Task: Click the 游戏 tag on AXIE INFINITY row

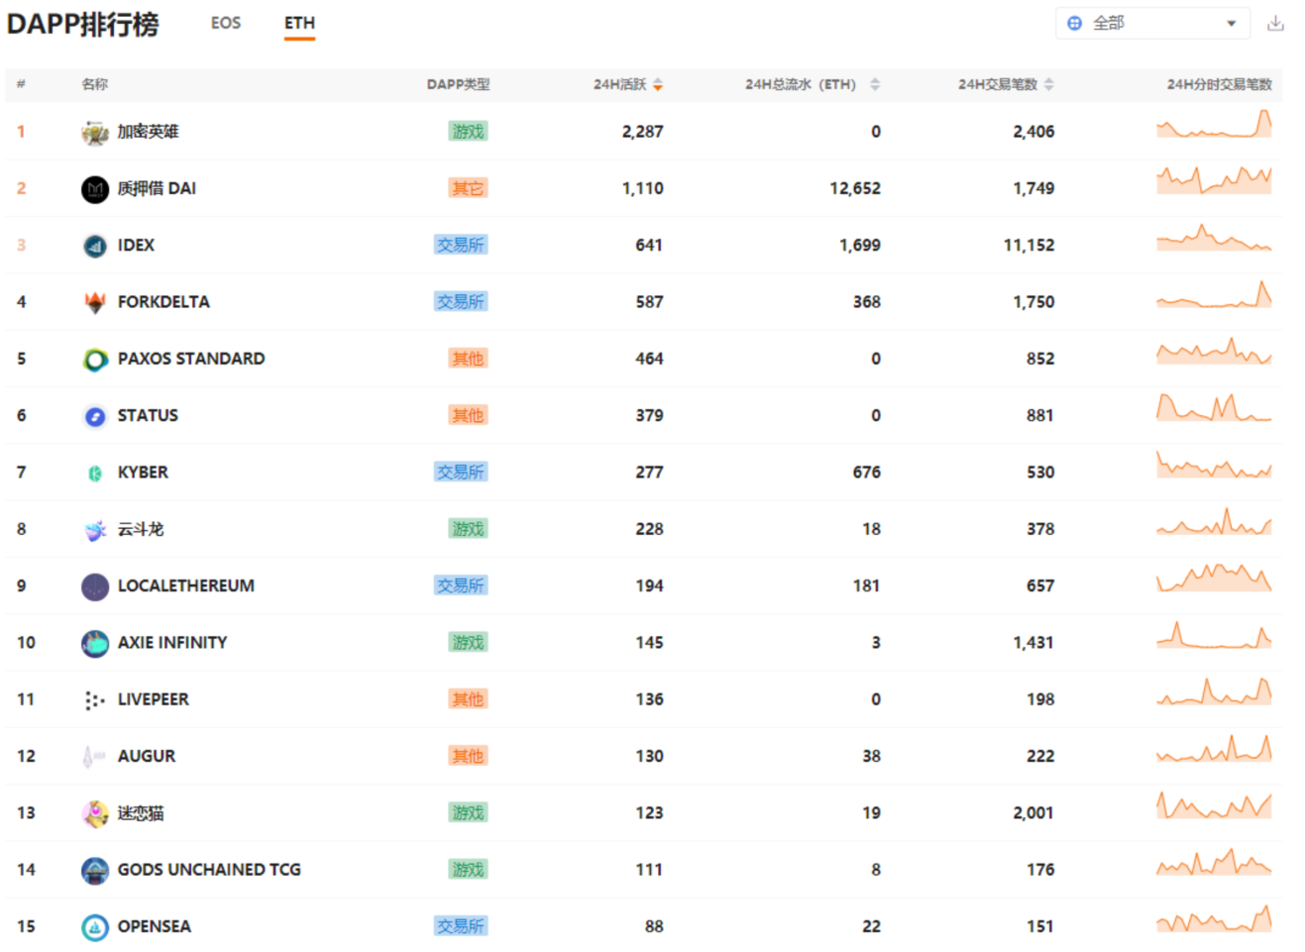Action: pyautogui.click(x=468, y=643)
